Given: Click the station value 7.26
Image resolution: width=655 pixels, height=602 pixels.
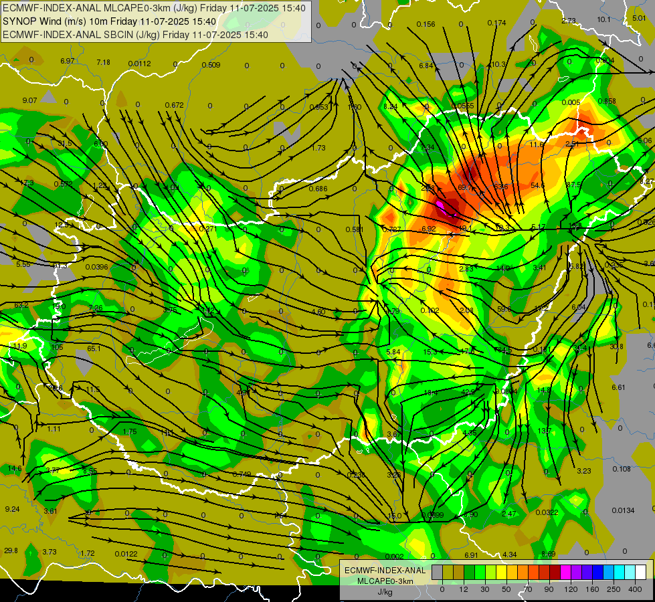Looking at the screenshot, I should pos(96,308).
